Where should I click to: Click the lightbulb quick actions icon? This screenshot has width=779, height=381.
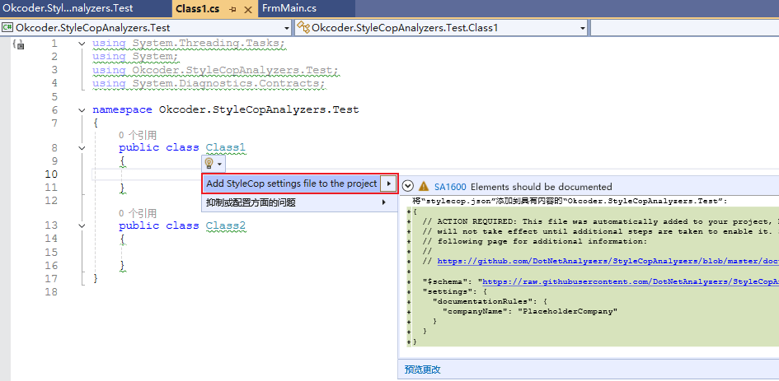coord(209,164)
